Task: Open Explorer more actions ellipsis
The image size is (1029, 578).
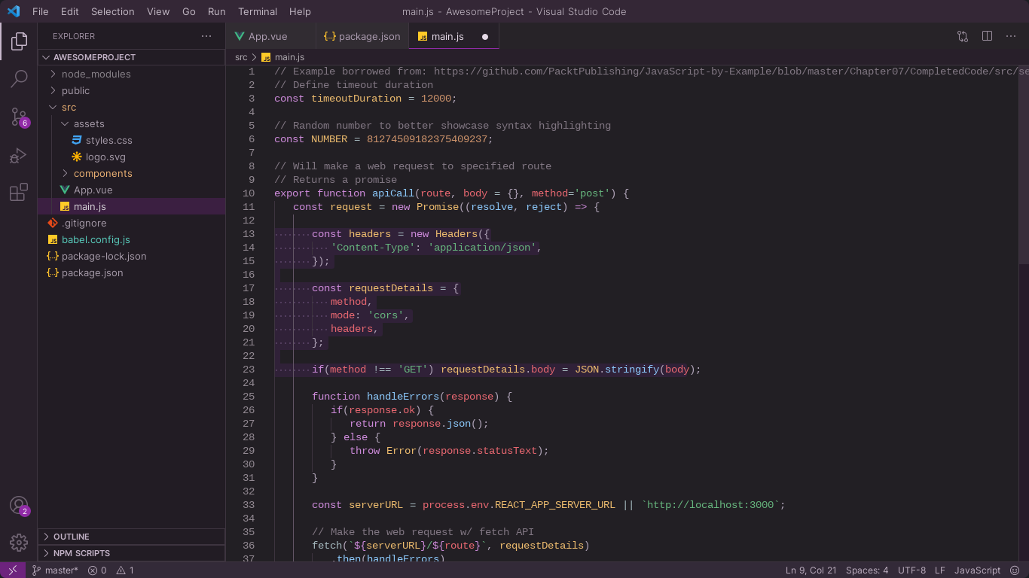Action: pos(206,36)
